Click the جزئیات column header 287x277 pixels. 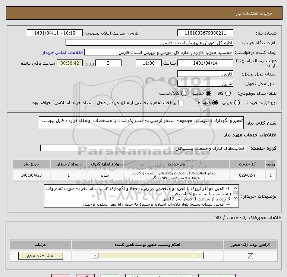tap(41, 245)
